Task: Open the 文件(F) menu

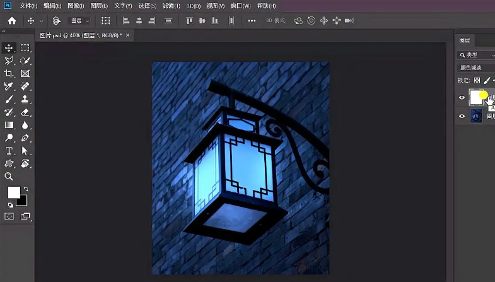Action: point(28,6)
